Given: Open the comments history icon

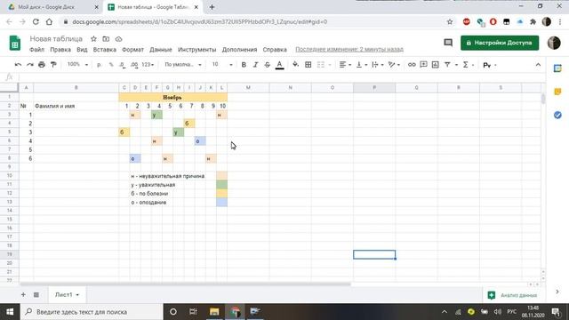Looking at the screenshot, I should [448, 43].
